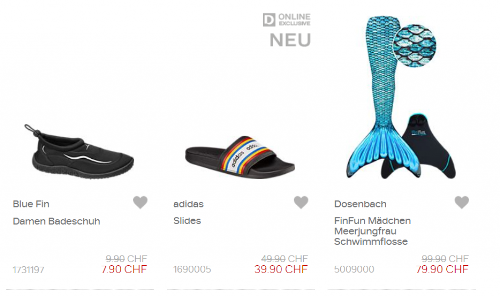Image resolution: width=500 pixels, height=296 pixels.
Task: Open the Blue Fin brand link
Action: [31, 204]
